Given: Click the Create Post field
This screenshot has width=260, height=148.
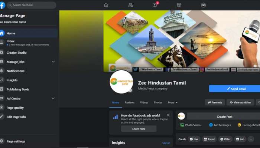Looking at the screenshot, I should click(224, 117).
